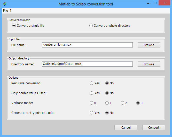Click the Cancel button
Image resolution: width=172 pixels, height=137 pixels.
point(126,127)
